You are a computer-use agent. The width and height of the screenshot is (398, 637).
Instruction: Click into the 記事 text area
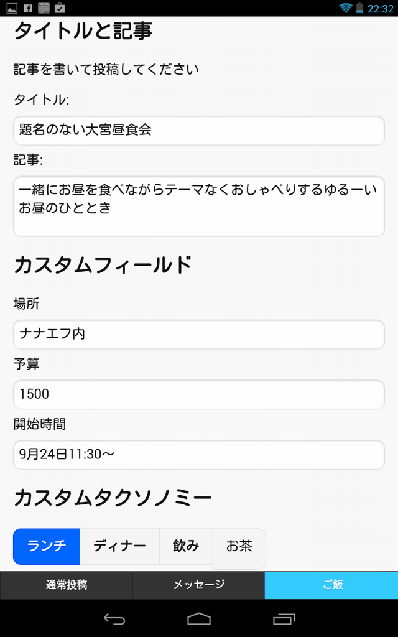point(199,206)
